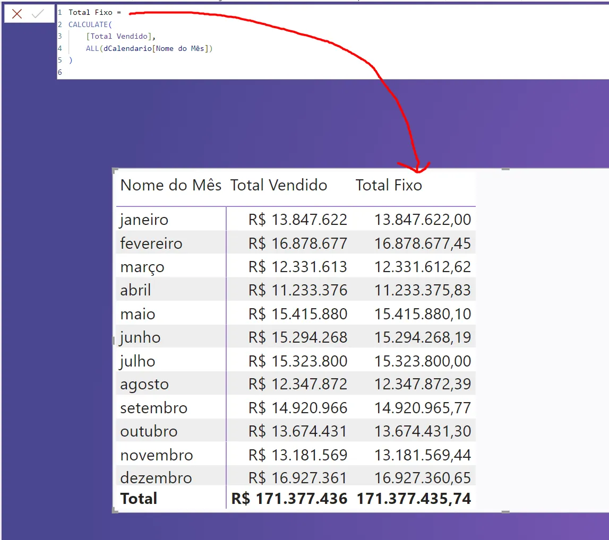Select the dezembro month cell
Screen dimensions: 609x540
point(156,478)
